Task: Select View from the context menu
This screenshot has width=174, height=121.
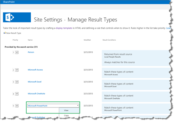Action: coord(66,110)
